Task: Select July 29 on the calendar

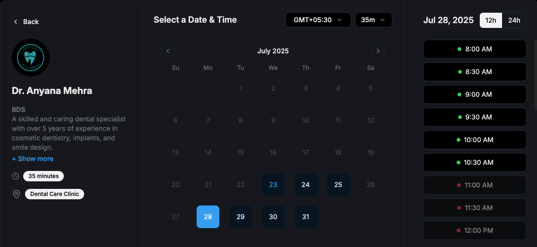Action: pyautogui.click(x=241, y=217)
